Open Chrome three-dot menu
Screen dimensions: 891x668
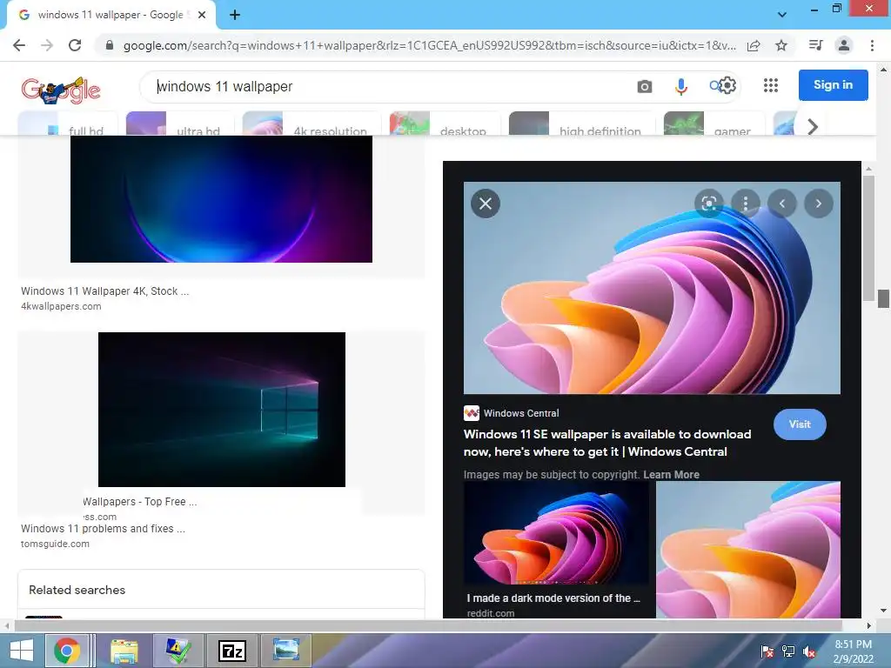pos(872,45)
